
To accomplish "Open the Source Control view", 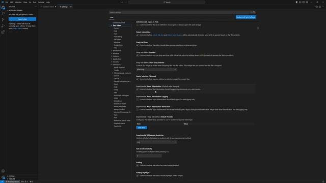I will 3,20.
